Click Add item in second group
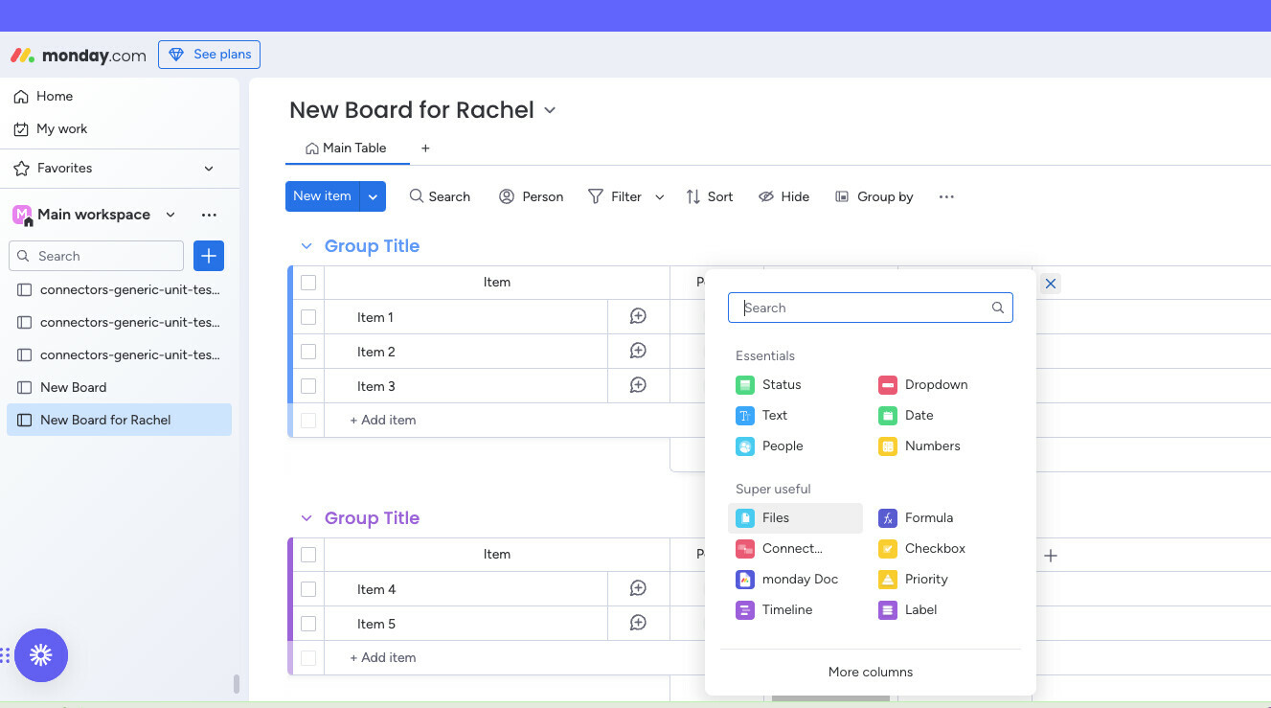Image resolution: width=1271 pixels, height=708 pixels. click(x=383, y=657)
